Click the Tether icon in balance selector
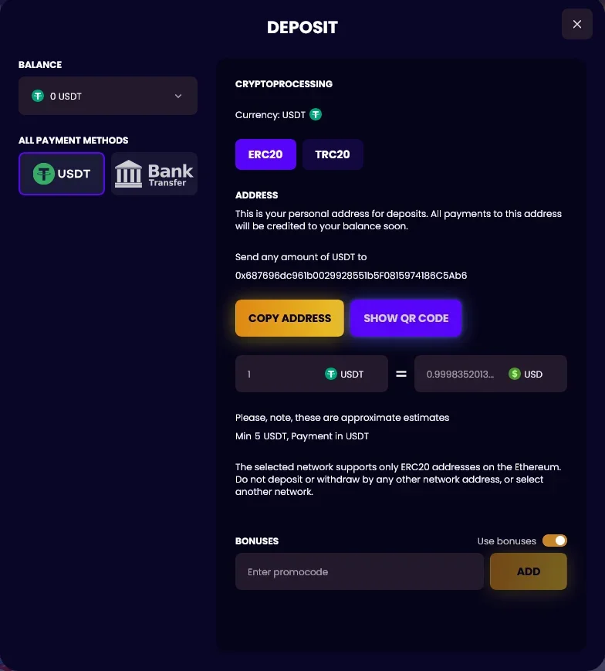This screenshot has height=671, width=605. 37,97
